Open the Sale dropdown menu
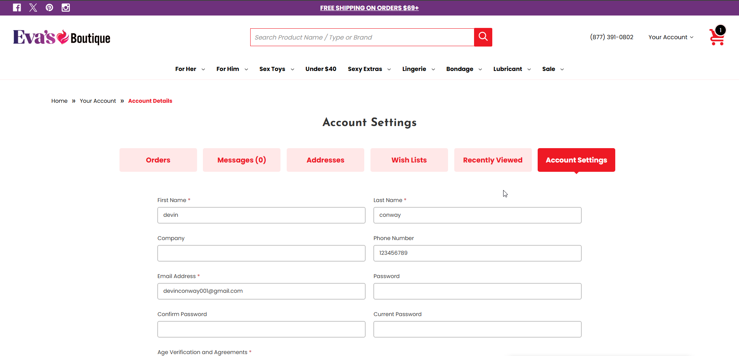 (553, 69)
